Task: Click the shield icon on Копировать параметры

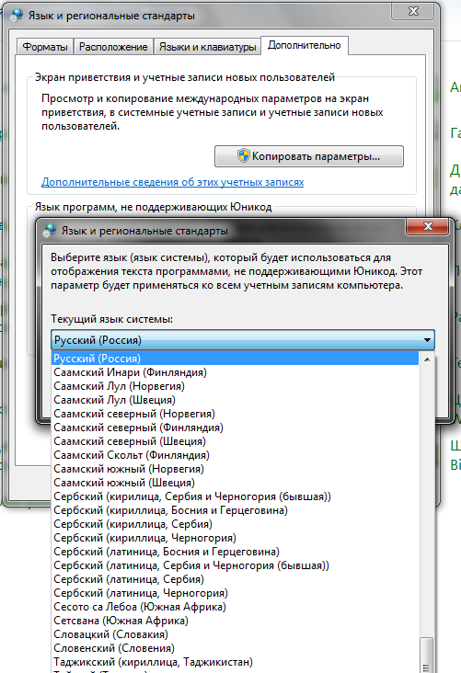Action: tap(244, 155)
